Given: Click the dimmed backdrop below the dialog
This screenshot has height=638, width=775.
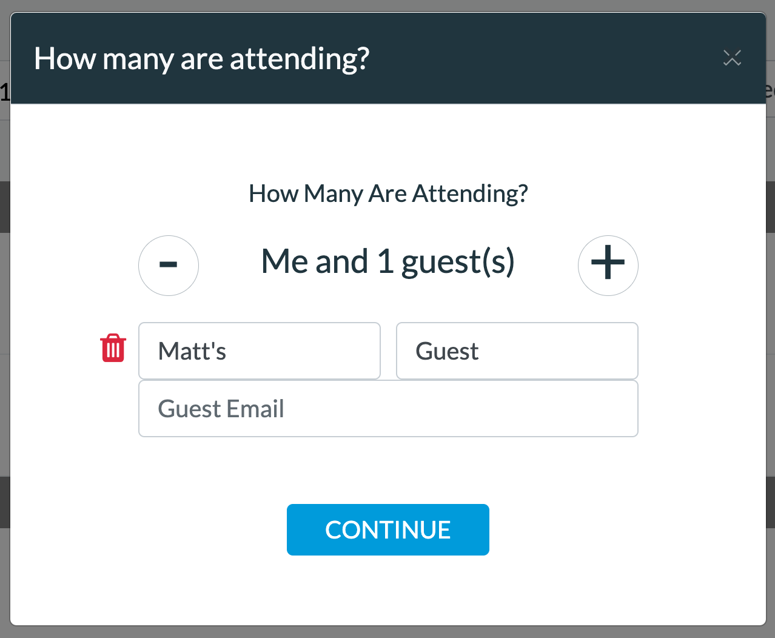Looking at the screenshot, I should pos(388,632).
